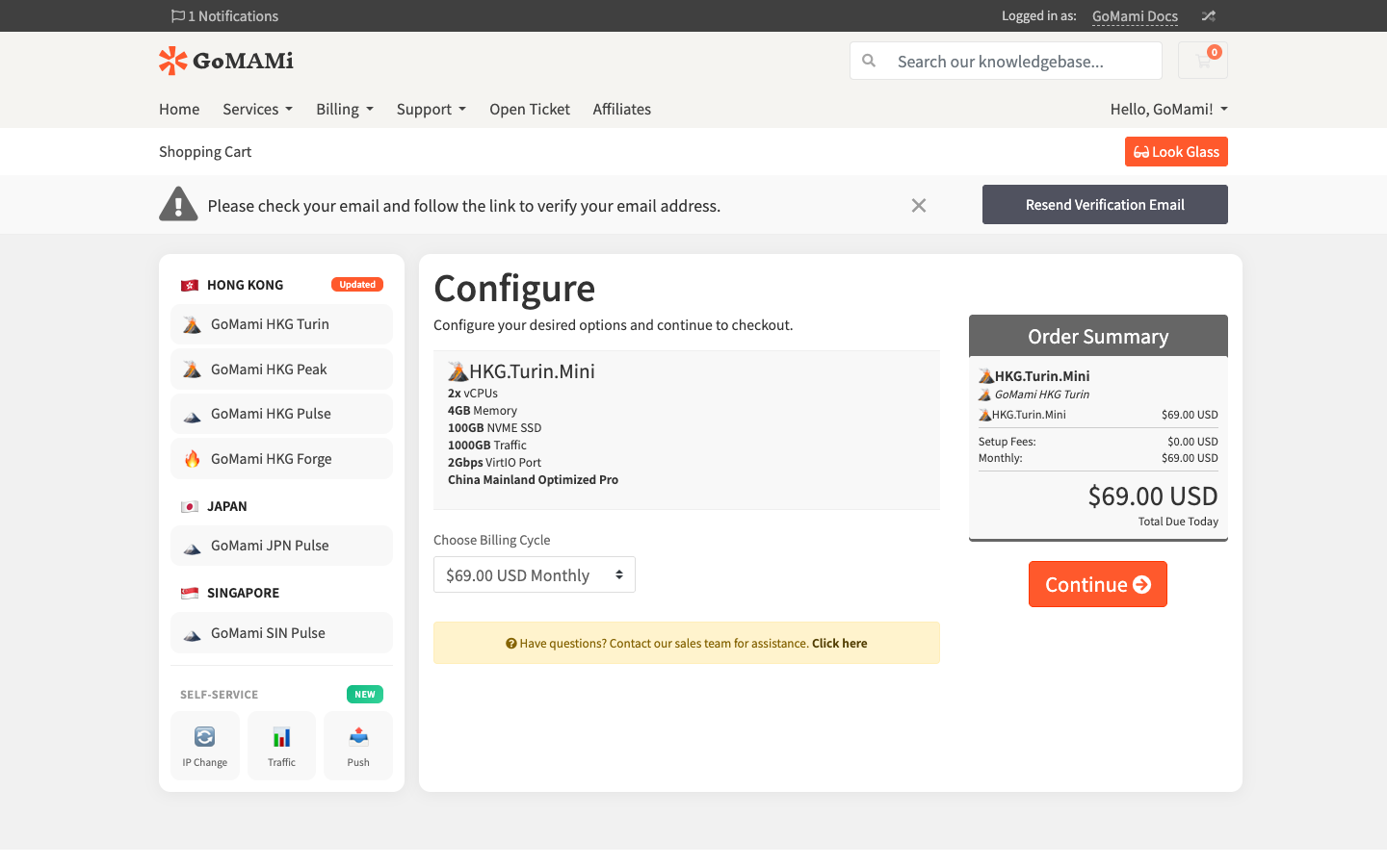Click the question mark icon in sales notice
Viewport: 1387px width, 866px height.
[x=511, y=644]
